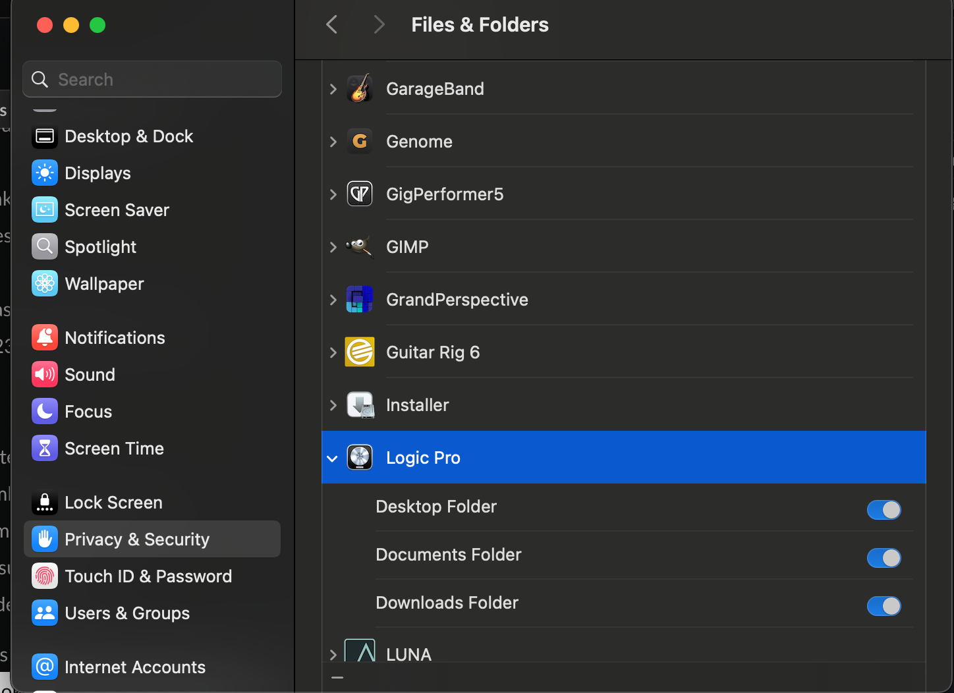Click the GigPerformer5 app icon
This screenshot has height=693, width=954.
[x=360, y=194]
